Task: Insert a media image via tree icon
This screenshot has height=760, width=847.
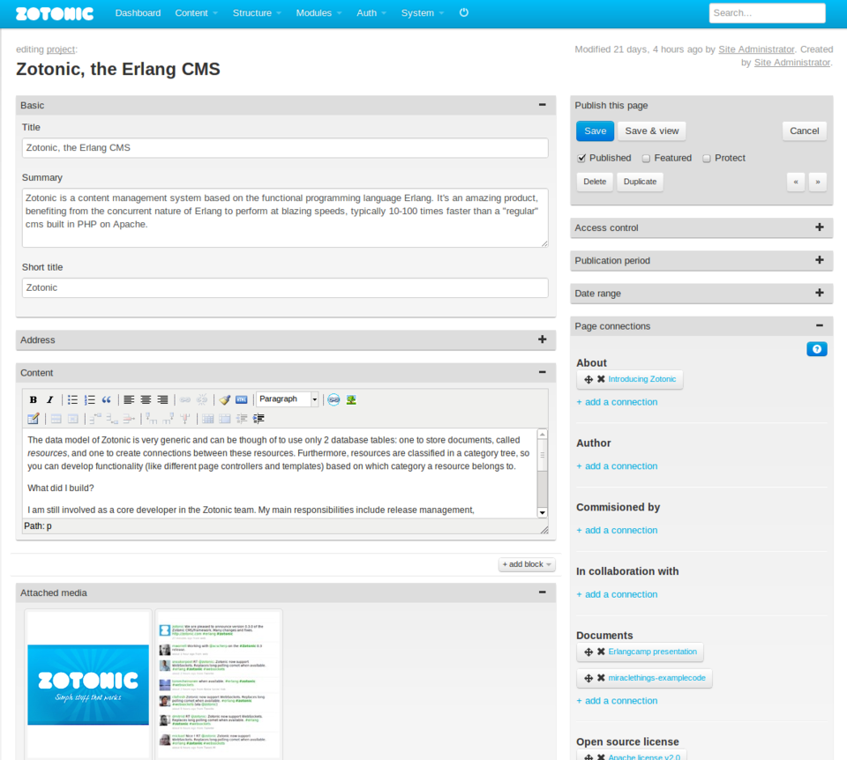Action: pos(351,400)
